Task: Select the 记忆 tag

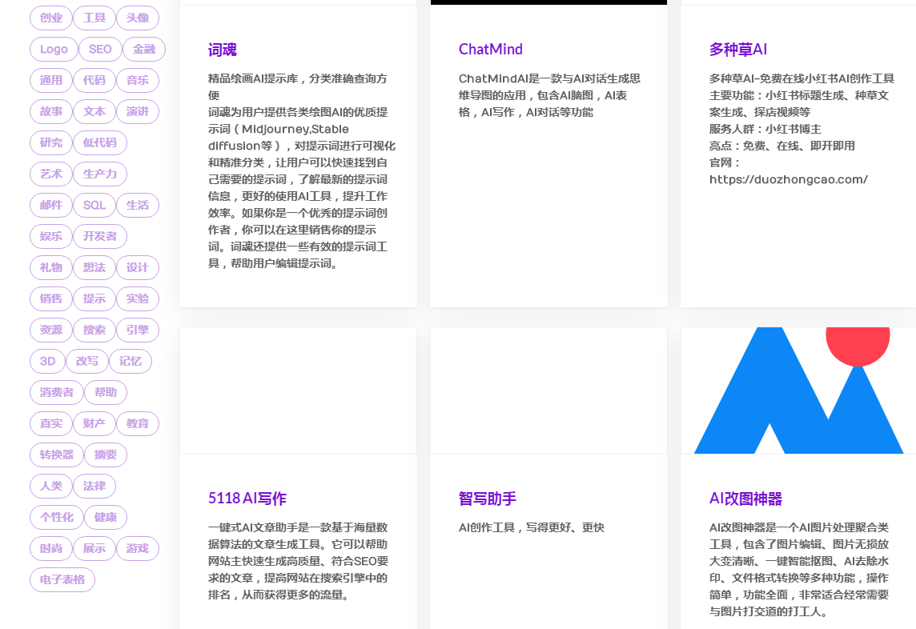Action: [x=131, y=361]
